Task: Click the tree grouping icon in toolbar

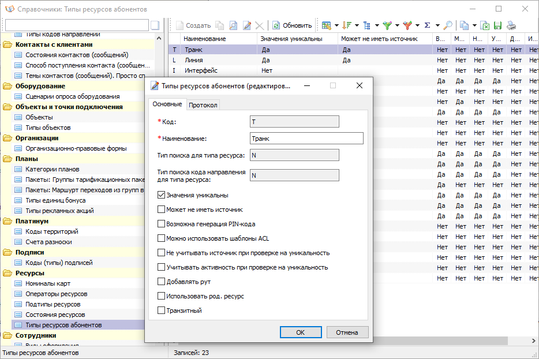Action: [367, 25]
